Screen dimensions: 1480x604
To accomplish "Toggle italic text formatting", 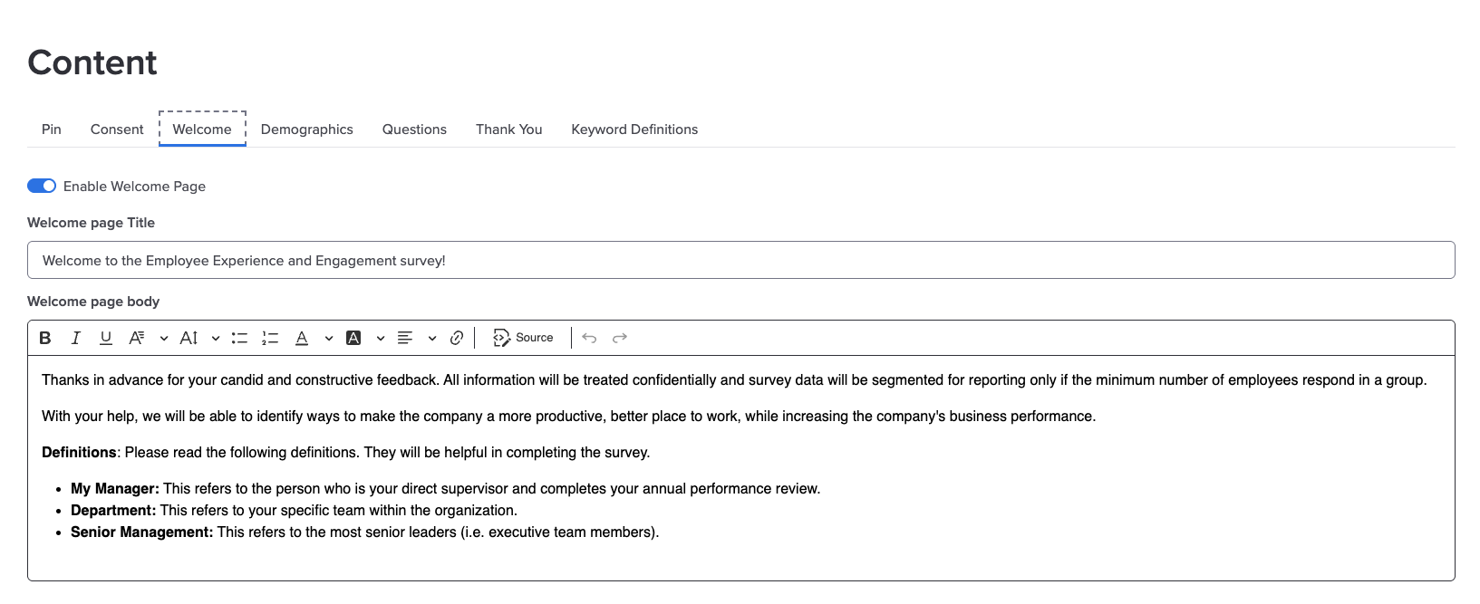I will [76, 338].
